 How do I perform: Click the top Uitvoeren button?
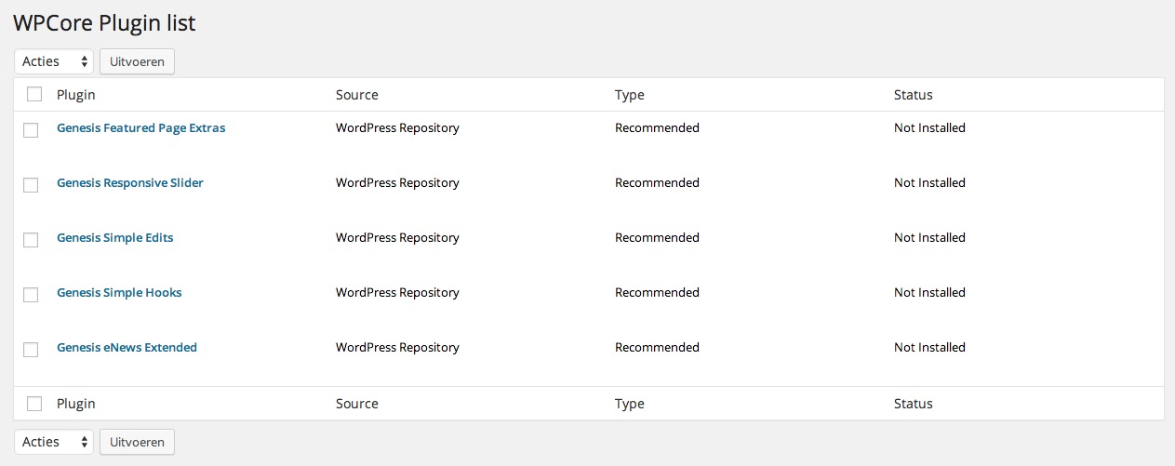click(137, 61)
